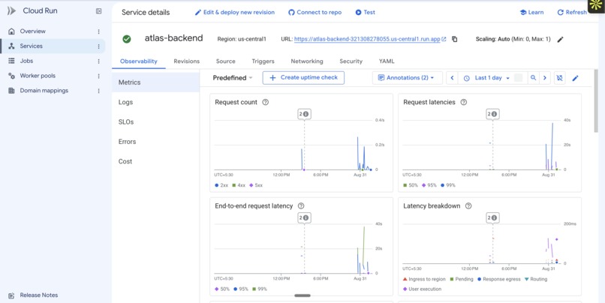Open the more menu next to Domain mappings
Image resolution: width=605 pixels, height=303 pixels.
[99, 91]
